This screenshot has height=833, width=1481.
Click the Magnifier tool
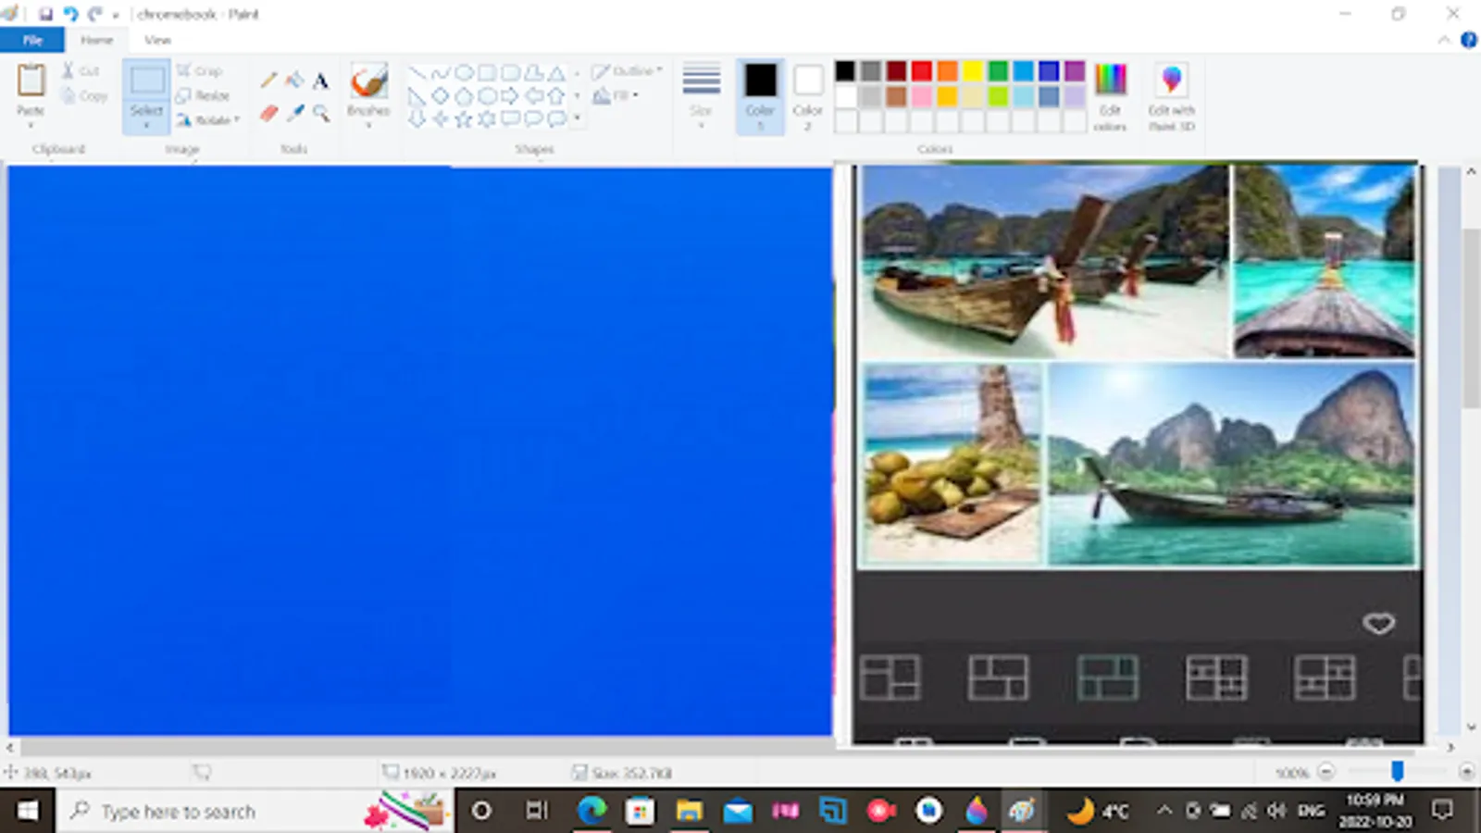tap(321, 113)
